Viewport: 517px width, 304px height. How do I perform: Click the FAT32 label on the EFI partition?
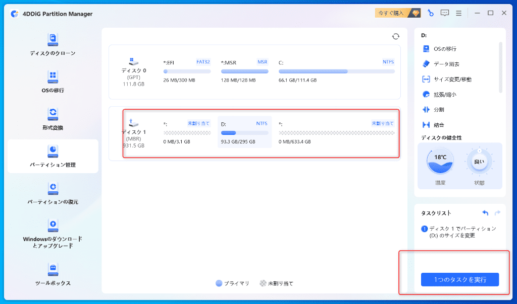[203, 62]
